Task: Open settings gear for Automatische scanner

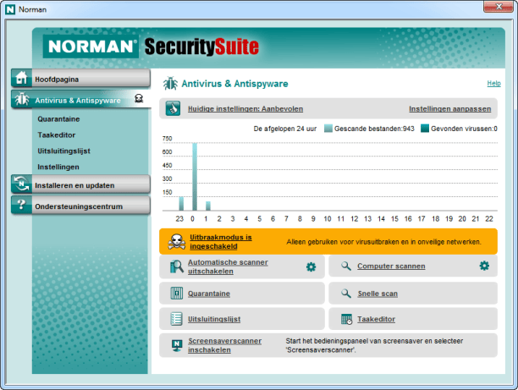Action: 311,266
